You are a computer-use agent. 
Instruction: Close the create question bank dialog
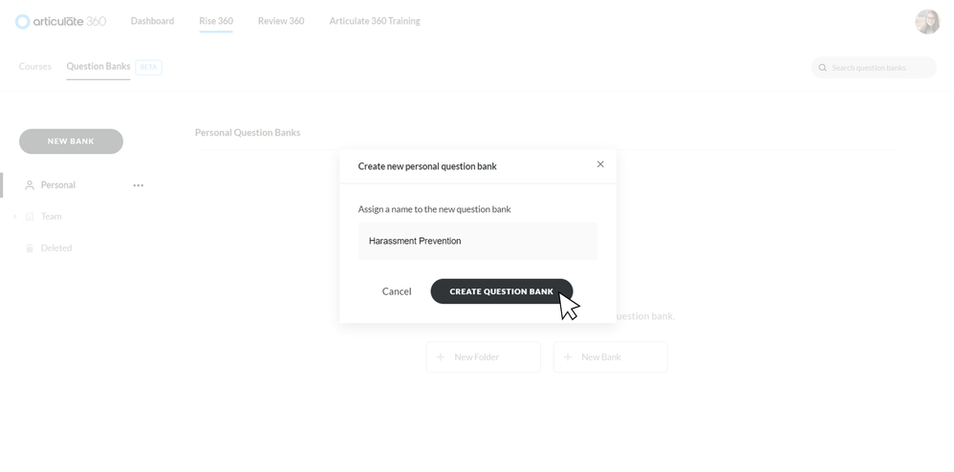(x=600, y=164)
